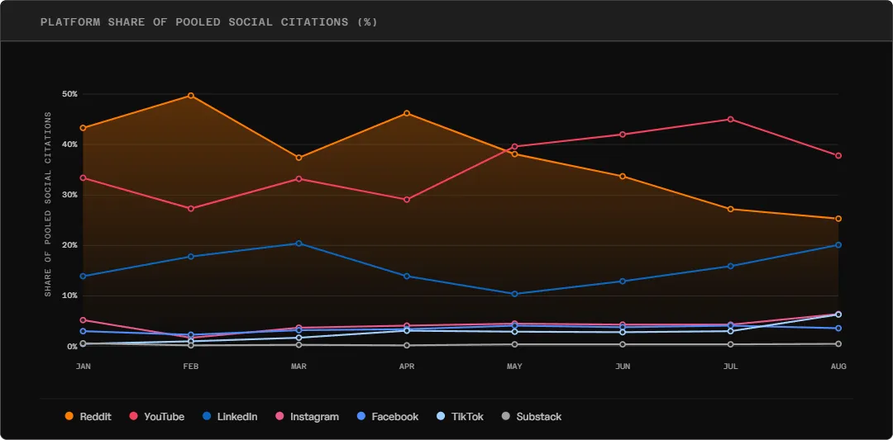893x440 pixels.
Task: Click the JAN label on the x-axis
Action: 84,367
